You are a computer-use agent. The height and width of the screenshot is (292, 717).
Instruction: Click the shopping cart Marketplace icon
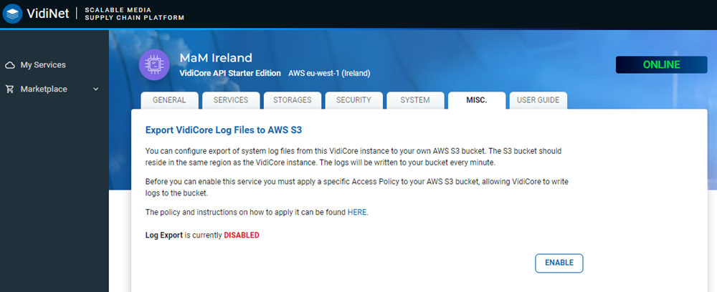10,89
